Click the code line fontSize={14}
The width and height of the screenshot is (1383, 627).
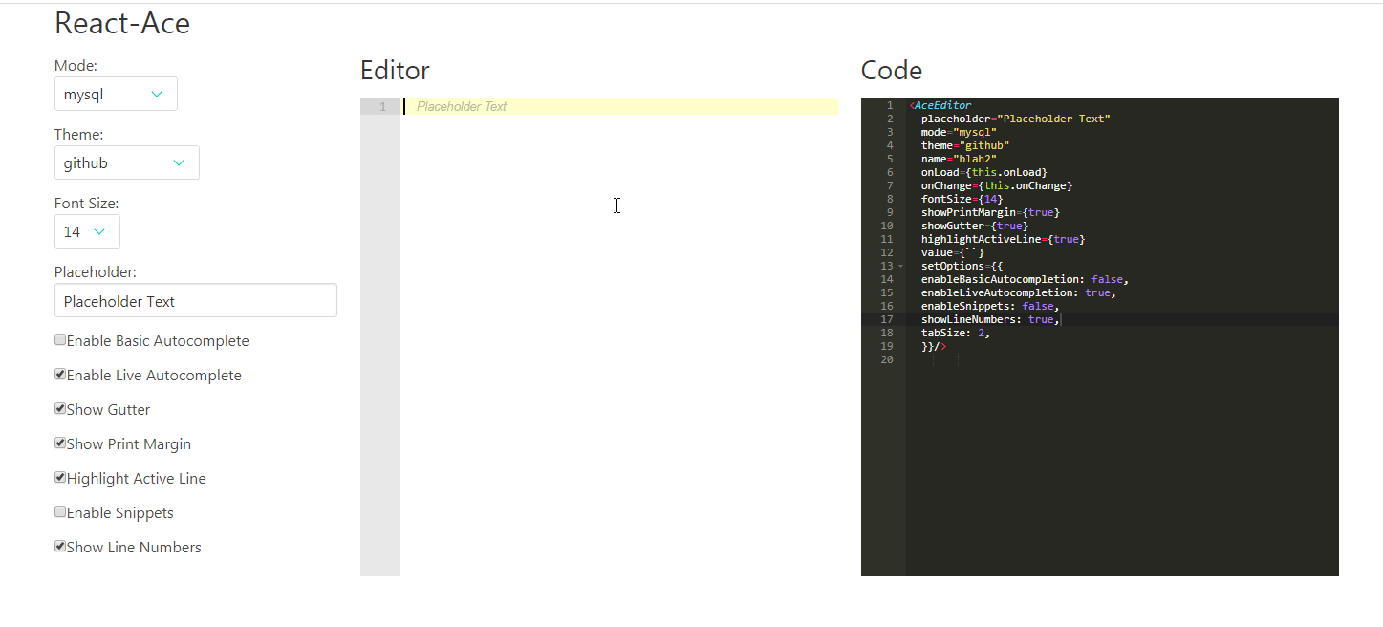click(962, 199)
